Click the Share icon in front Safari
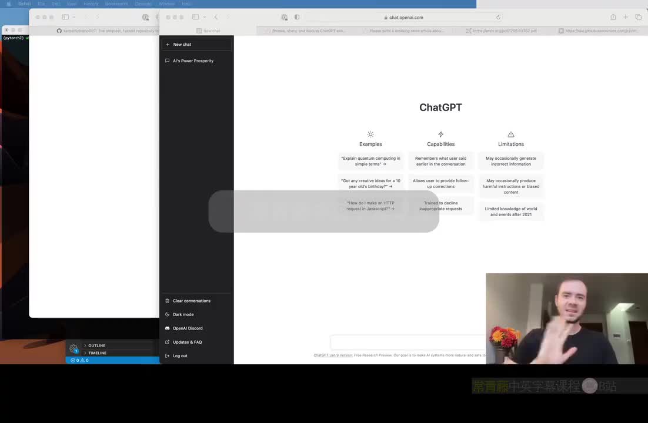The height and width of the screenshot is (423, 648). (613, 17)
